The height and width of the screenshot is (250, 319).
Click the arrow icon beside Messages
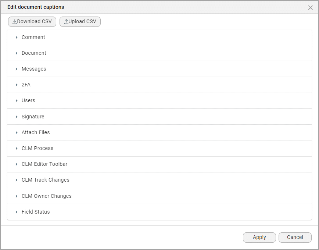(16, 69)
